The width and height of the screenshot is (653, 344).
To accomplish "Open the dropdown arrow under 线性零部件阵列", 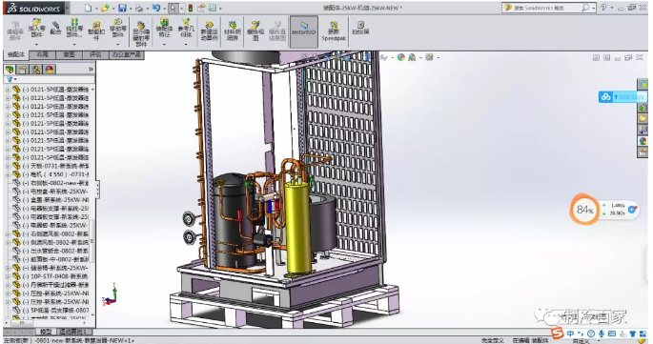I will point(74,44).
